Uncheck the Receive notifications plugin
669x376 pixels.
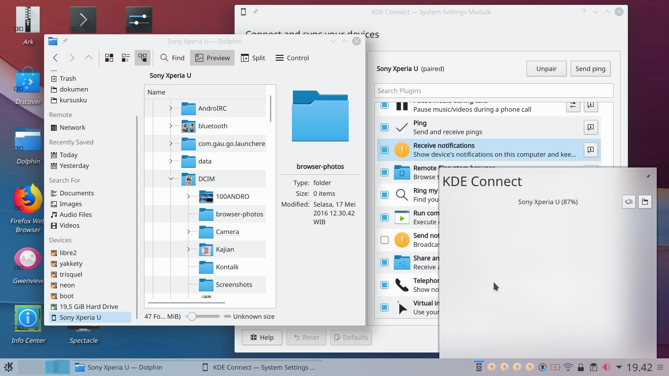(384, 150)
